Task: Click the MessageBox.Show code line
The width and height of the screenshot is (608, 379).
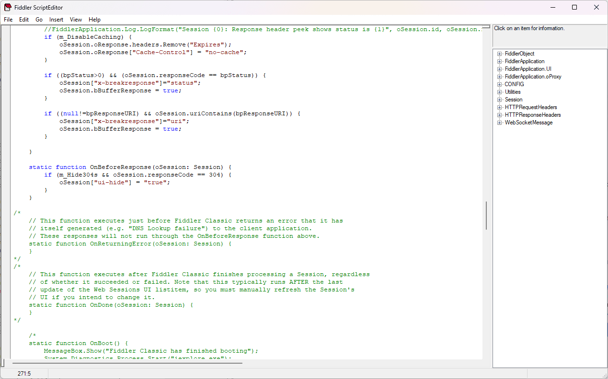Action: (151, 351)
